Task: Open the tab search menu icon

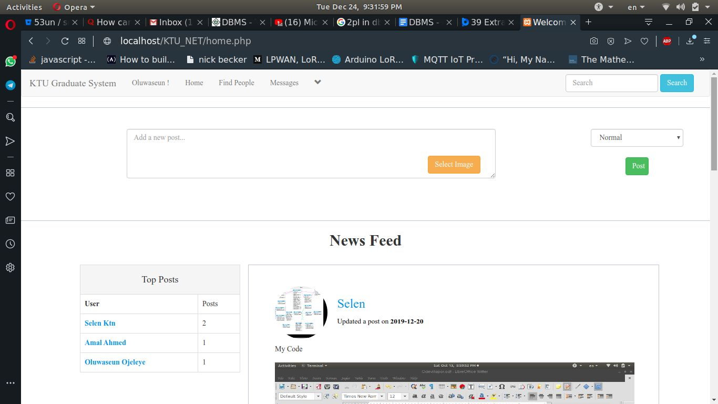Action: (x=649, y=22)
